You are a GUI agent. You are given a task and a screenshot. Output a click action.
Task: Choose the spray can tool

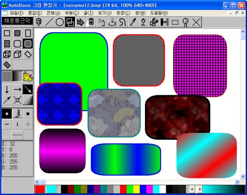pos(102,22)
